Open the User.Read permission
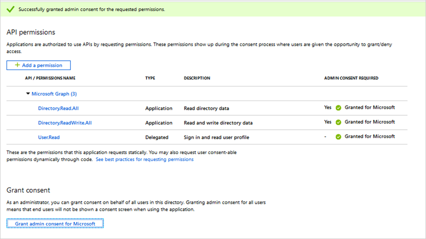Image resolution: width=426 pixels, height=239 pixels. pos(48,137)
